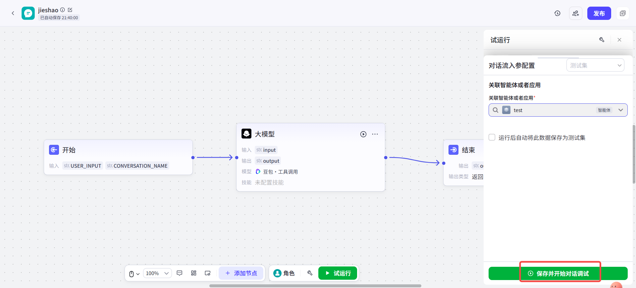This screenshot has width=636, height=288.
Task: Click the 结束 node title
Action: (x=468, y=150)
